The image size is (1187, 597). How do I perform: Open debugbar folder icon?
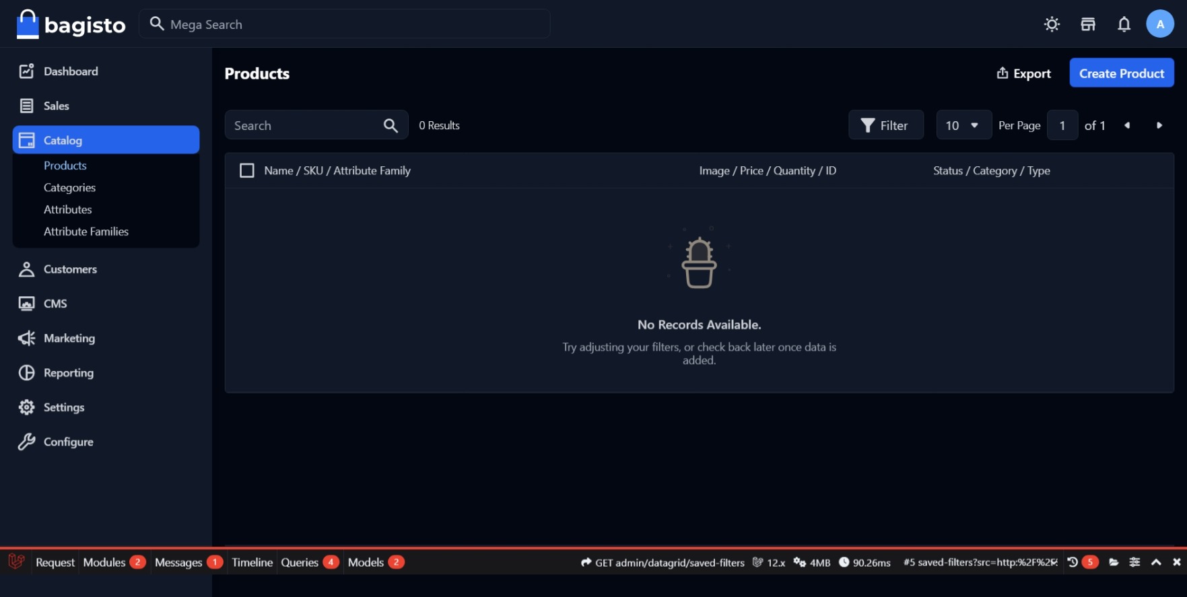pyautogui.click(x=1114, y=563)
